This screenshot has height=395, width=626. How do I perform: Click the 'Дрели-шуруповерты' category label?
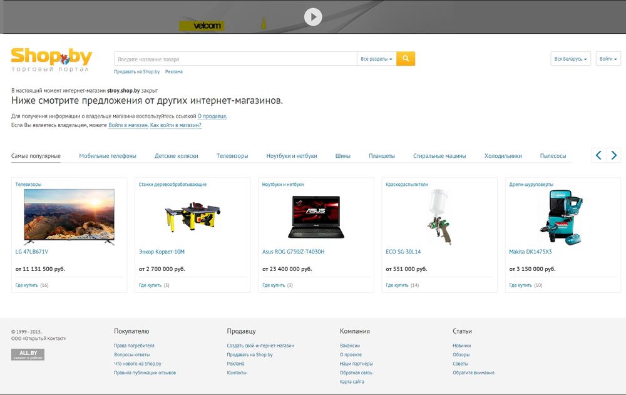coord(531,185)
